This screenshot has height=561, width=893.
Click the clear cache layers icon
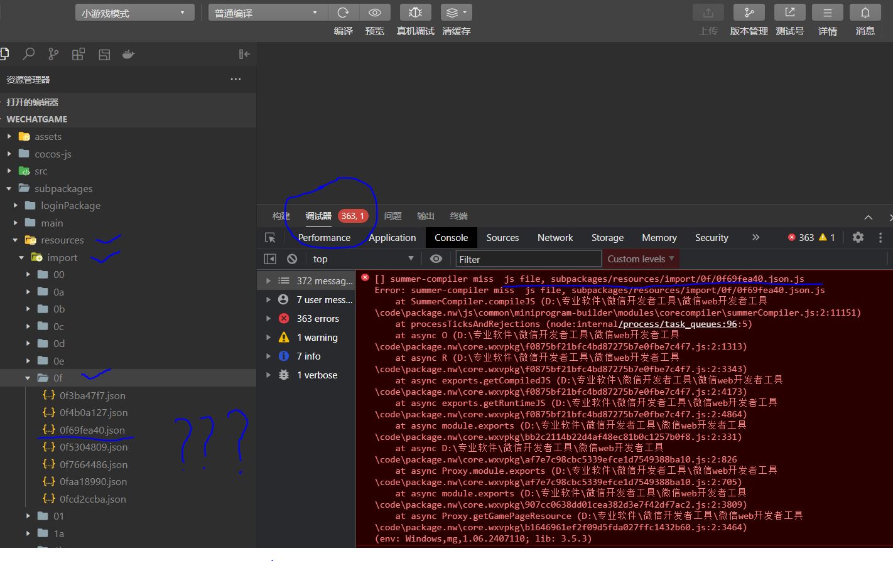pyautogui.click(x=456, y=13)
